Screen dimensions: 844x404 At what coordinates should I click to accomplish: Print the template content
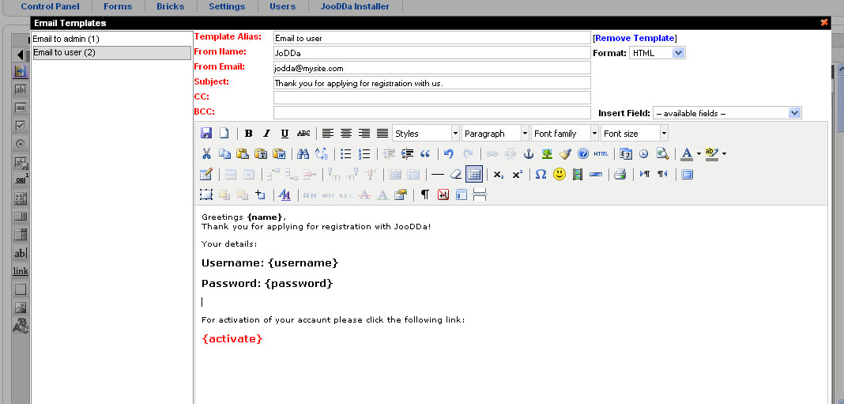(620, 174)
